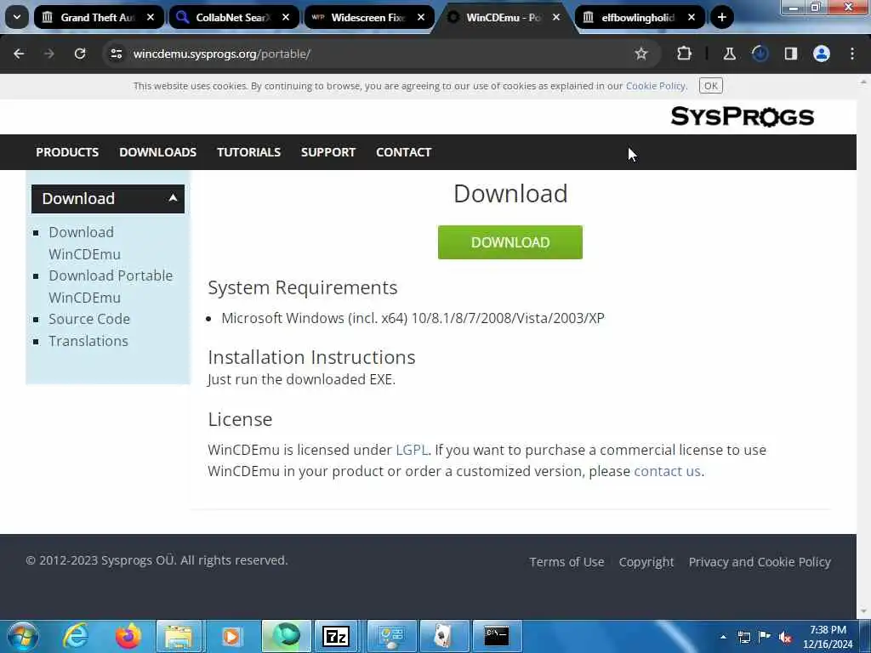Close the elfbowlingholiday tab

pos(692,17)
